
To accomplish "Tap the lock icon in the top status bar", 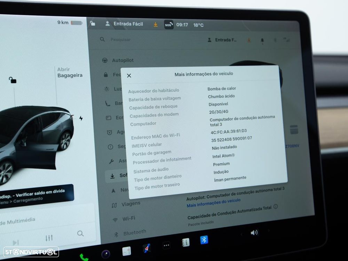I will [92, 23].
